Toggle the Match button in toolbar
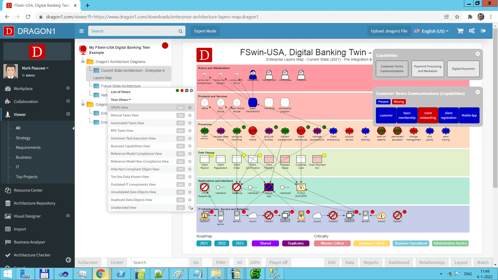The image size is (498, 280). 483,263
